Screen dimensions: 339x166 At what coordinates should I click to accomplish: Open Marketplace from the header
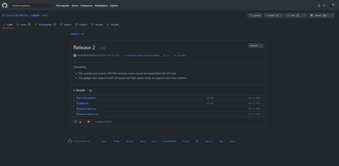pos(101,6)
